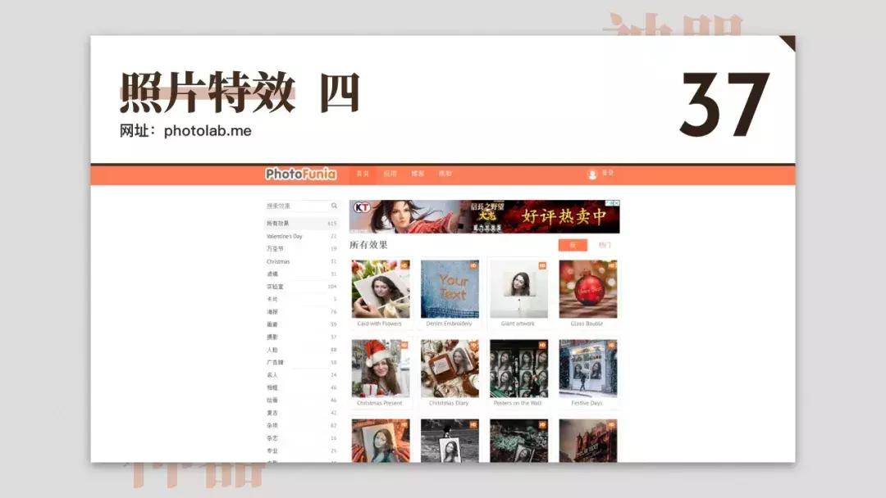
Task: Click the HD badge on Denim Embroidery
Action: tap(473, 265)
